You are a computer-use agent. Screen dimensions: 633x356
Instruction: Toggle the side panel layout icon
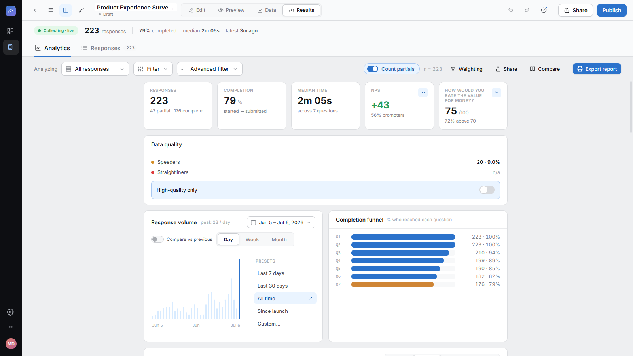click(x=66, y=10)
